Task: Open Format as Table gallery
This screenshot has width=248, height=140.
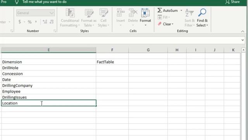Action: 89,18
